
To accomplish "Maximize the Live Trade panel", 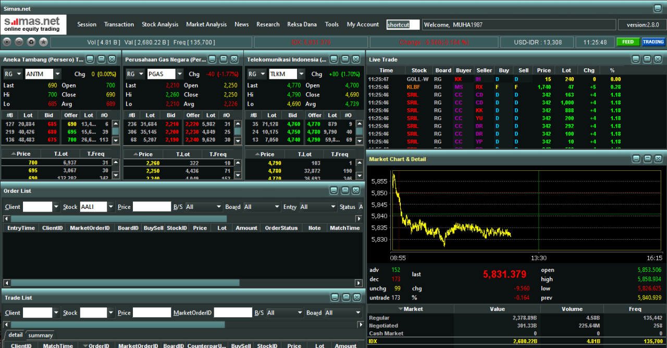I will pos(647,59).
